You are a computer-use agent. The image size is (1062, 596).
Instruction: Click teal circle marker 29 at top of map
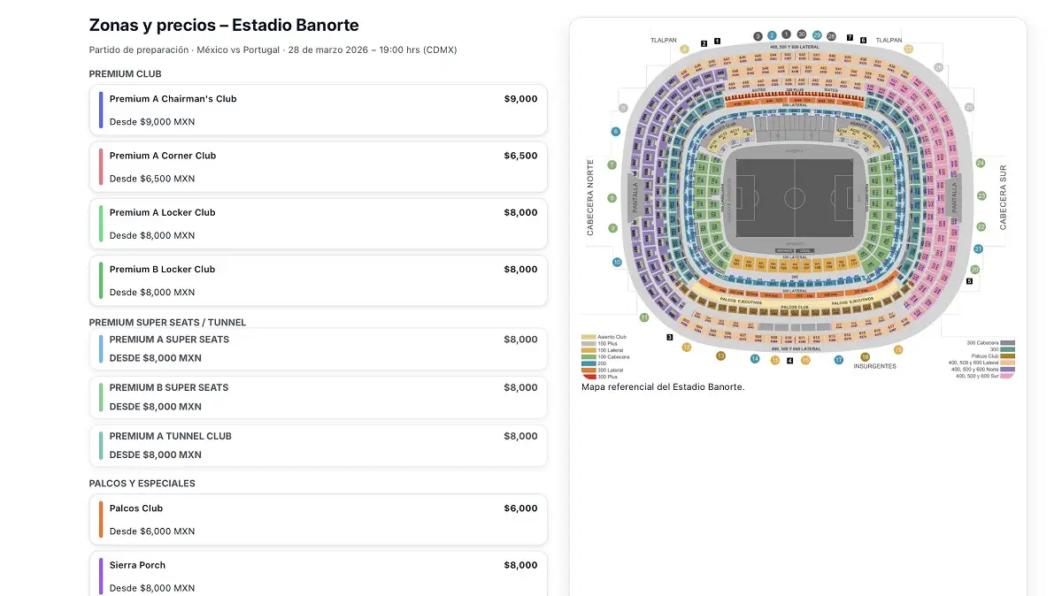pos(817,35)
